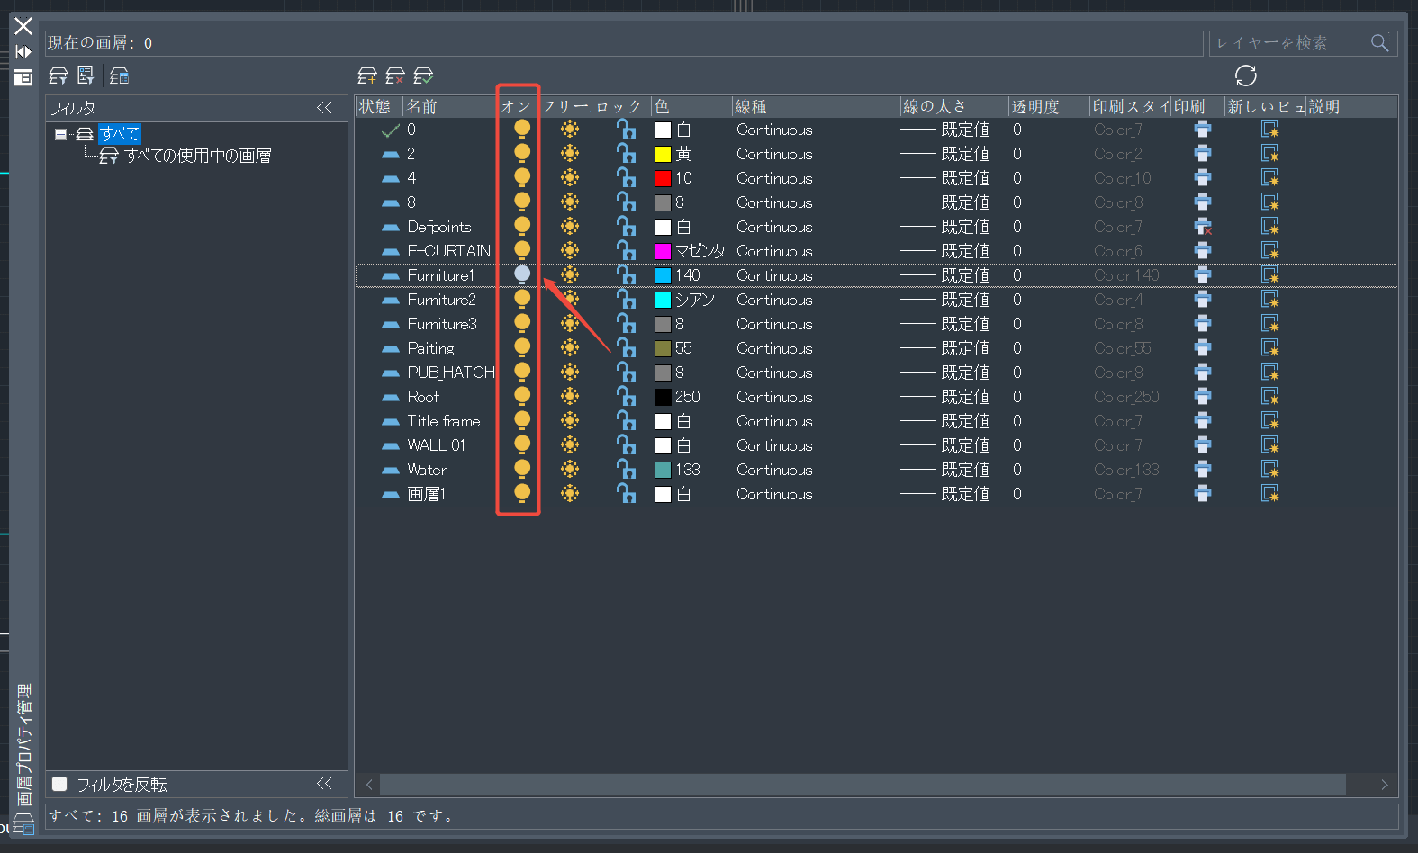
Task: Click the refresh icon
Action: coord(1246,76)
